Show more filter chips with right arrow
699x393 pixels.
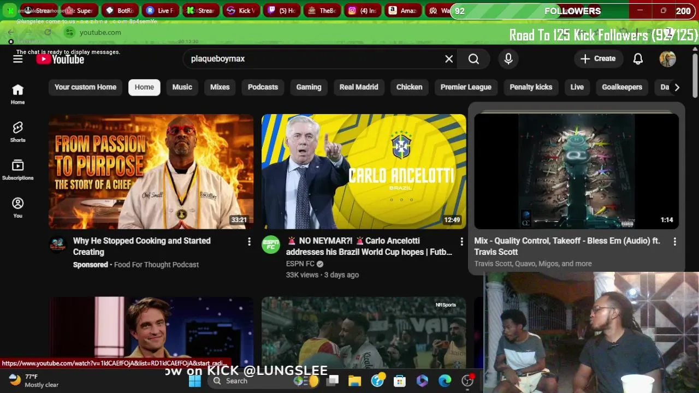coord(677,87)
